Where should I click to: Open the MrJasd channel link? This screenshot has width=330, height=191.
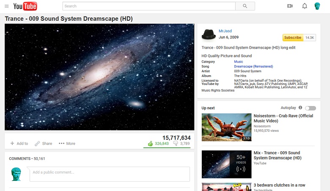point(225,31)
